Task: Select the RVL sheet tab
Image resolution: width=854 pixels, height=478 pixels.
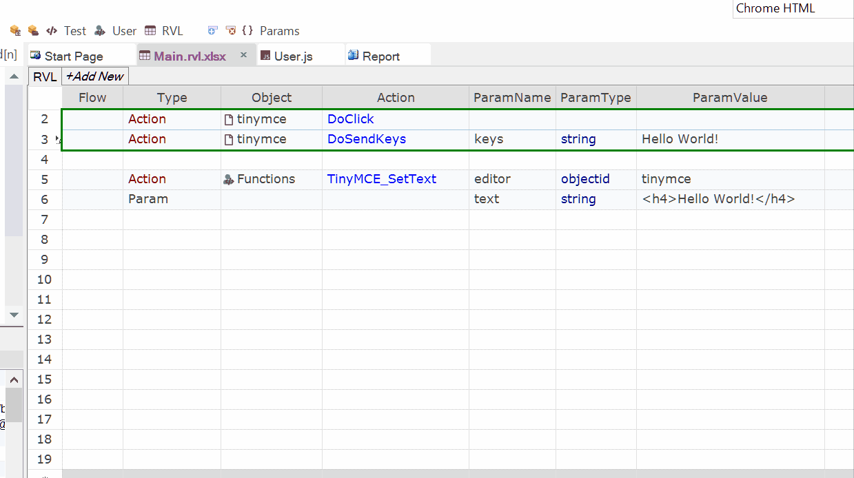Action: [45, 76]
